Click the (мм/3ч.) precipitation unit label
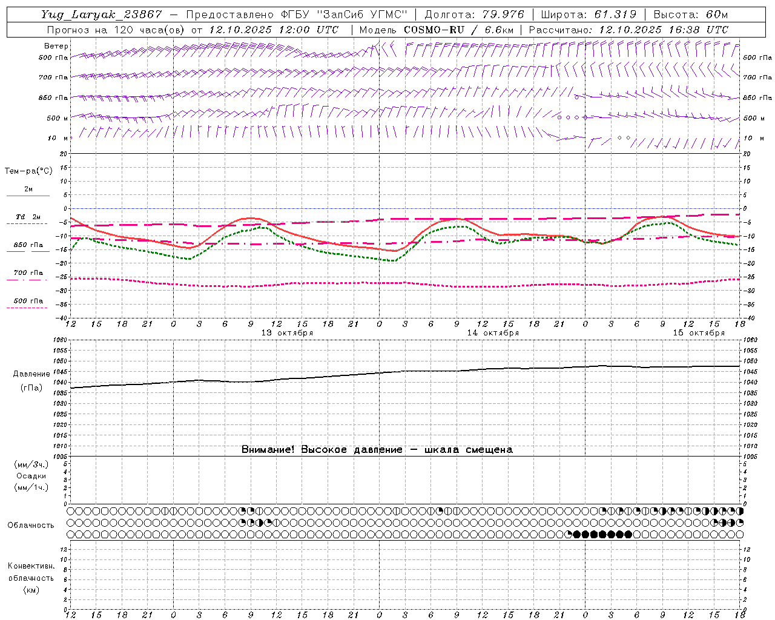This screenshot has width=775, height=620. pos(31,464)
